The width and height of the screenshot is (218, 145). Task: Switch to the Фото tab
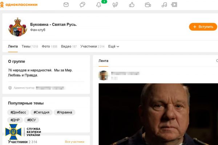pyautogui.click(x=49, y=46)
